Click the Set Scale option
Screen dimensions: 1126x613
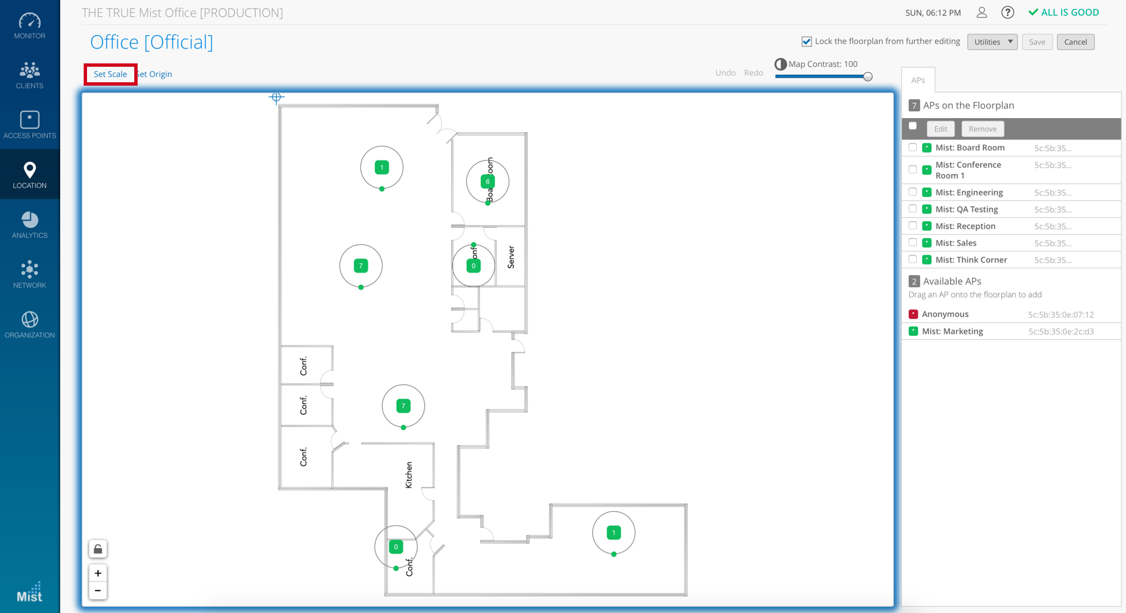pyautogui.click(x=110, y=74)
